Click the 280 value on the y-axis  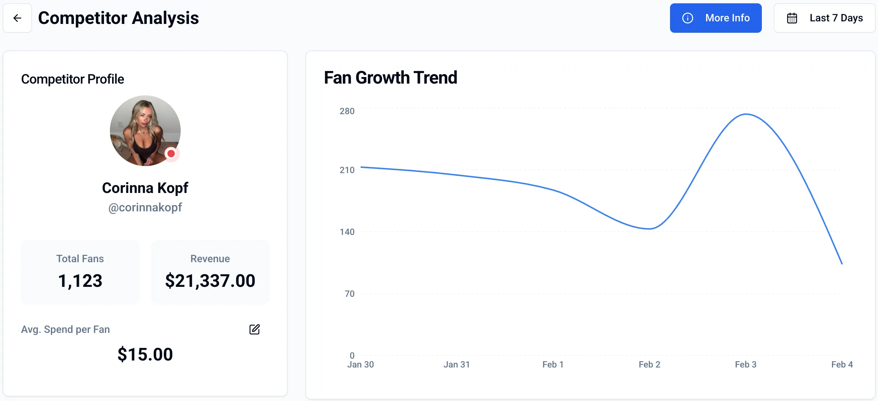347,111
